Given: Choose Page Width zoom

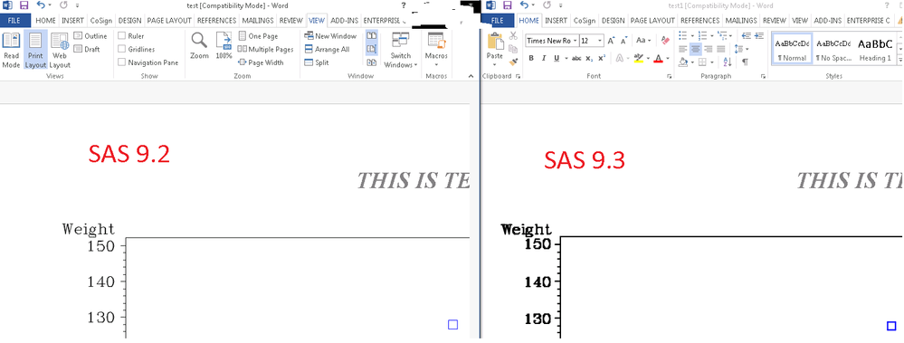Looking at the screenshot, I should pos(261,62).
